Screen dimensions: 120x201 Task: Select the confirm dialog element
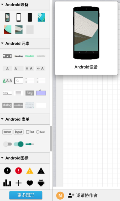18,105
